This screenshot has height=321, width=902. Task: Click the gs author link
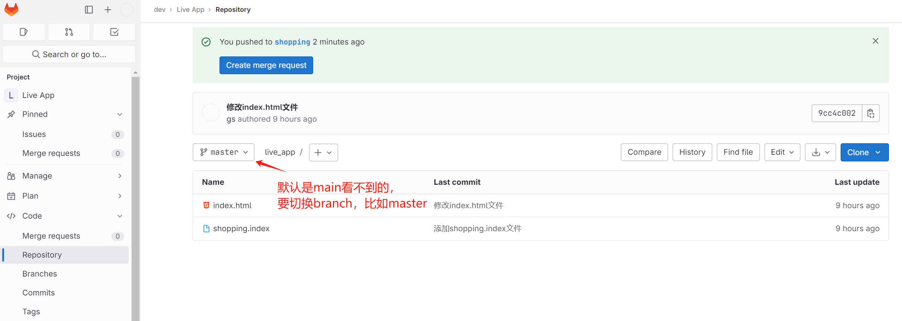pyautogui.click(x=231, y=119)
